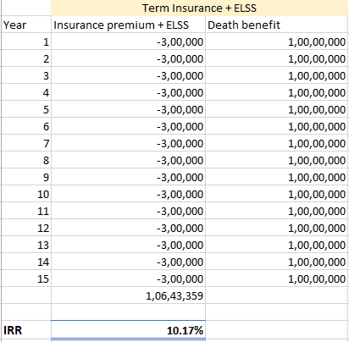
Task: Click the year 11 death benefit cell
Action: click(277, 211)
